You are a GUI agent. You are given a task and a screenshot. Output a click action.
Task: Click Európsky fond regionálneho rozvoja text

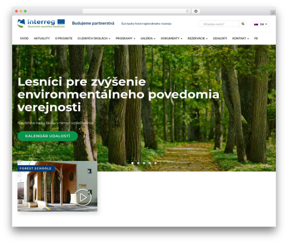point(146,24)
